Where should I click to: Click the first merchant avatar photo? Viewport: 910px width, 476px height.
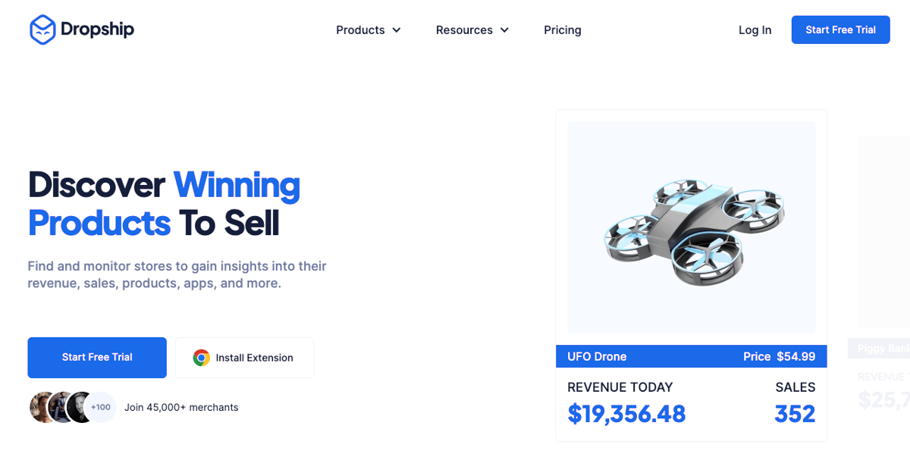pyautogui.click(x=43, y=407)
